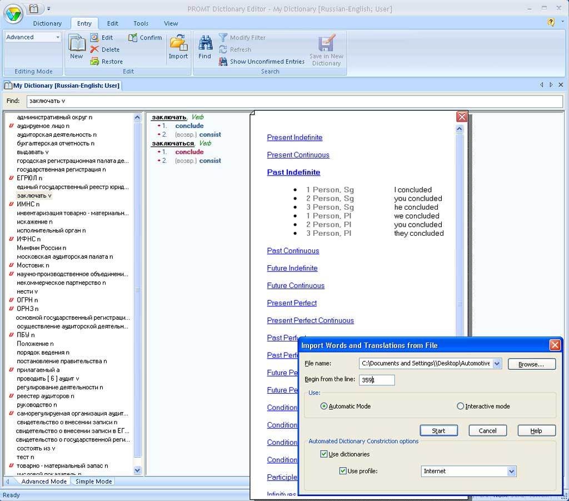Viewport: 569px width, 501px height.
Task: Open the Present Continuous link
Action: (x=298, y=155)
